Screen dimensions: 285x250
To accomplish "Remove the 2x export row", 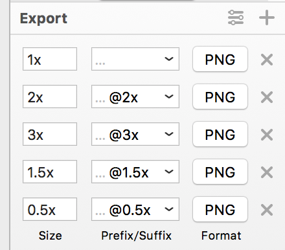I will (267, 97).
